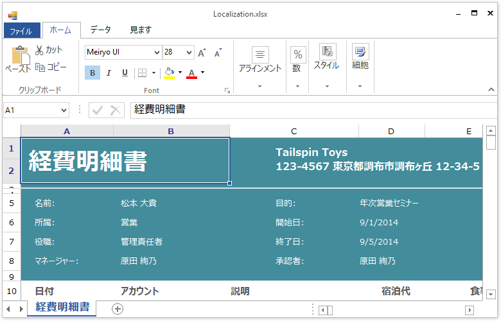Open the Styles (スタイル) gallery icon

tap(327, 53)
